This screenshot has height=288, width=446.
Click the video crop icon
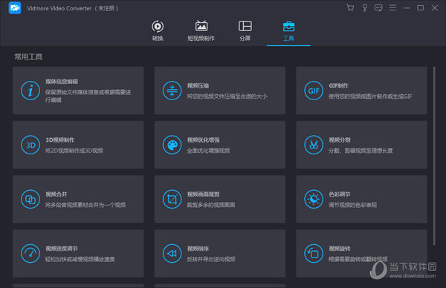[x=172, y=199]
